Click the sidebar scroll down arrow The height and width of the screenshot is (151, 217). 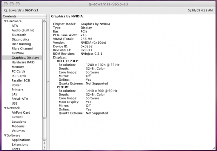pyautogui.click(x=45, y=147)
